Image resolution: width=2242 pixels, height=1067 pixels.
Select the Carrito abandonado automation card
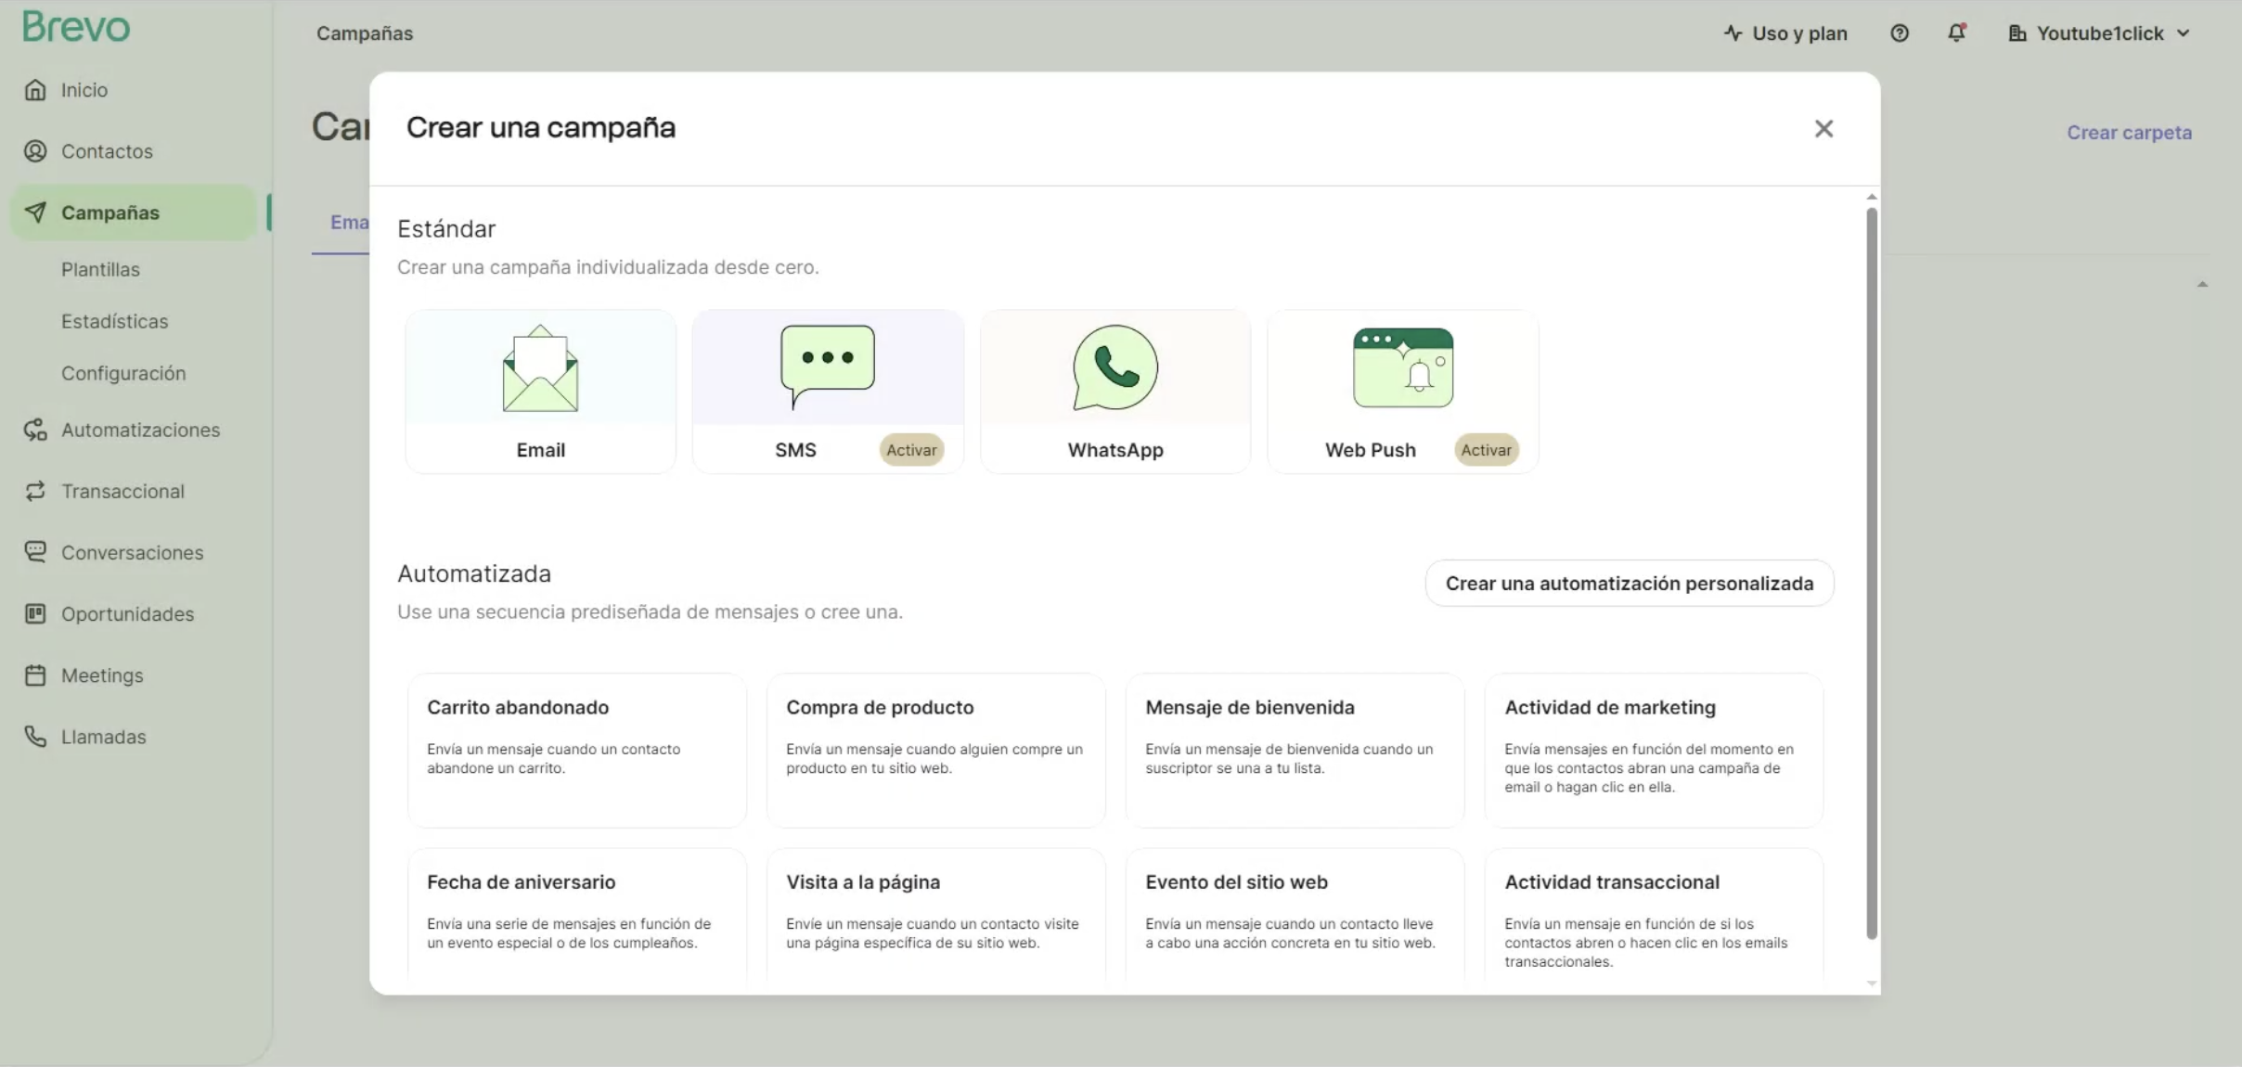pyautogui.click(x=575, y=750)
